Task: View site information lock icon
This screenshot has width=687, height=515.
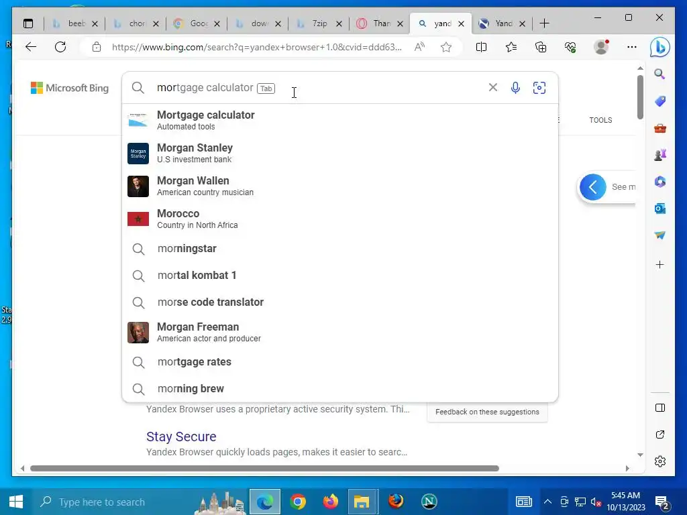Action: 97,47
